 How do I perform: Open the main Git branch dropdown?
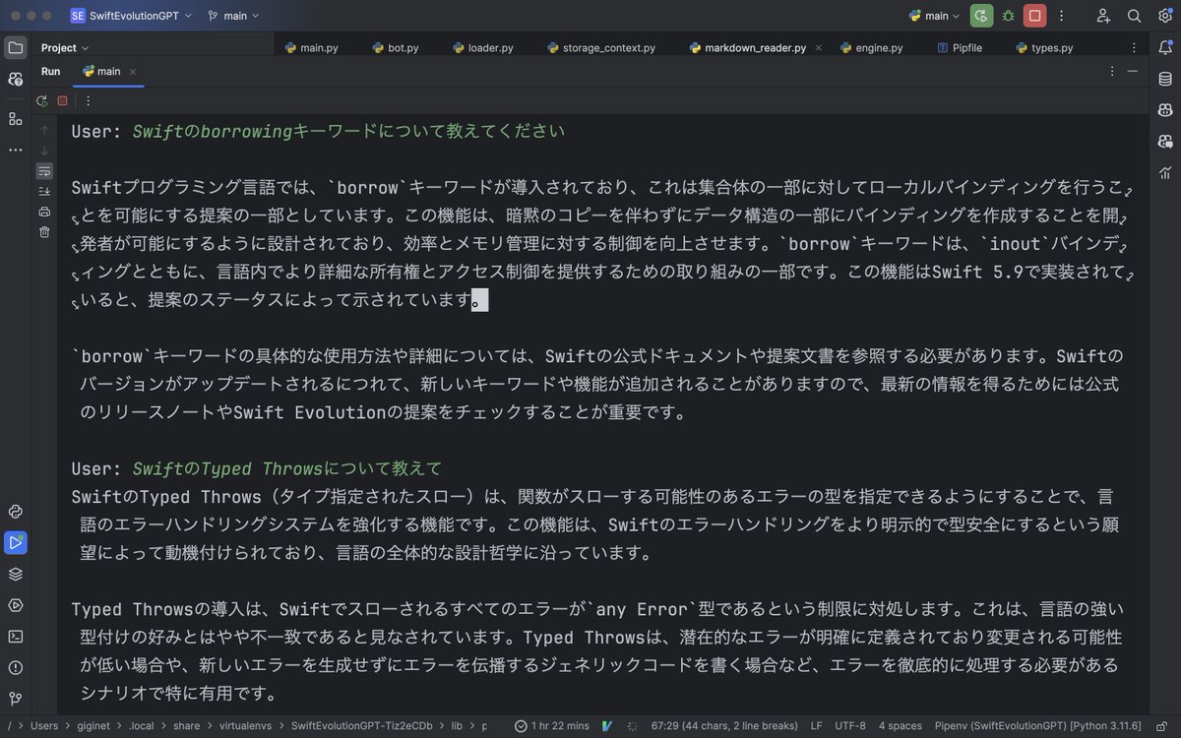(233, 15)
